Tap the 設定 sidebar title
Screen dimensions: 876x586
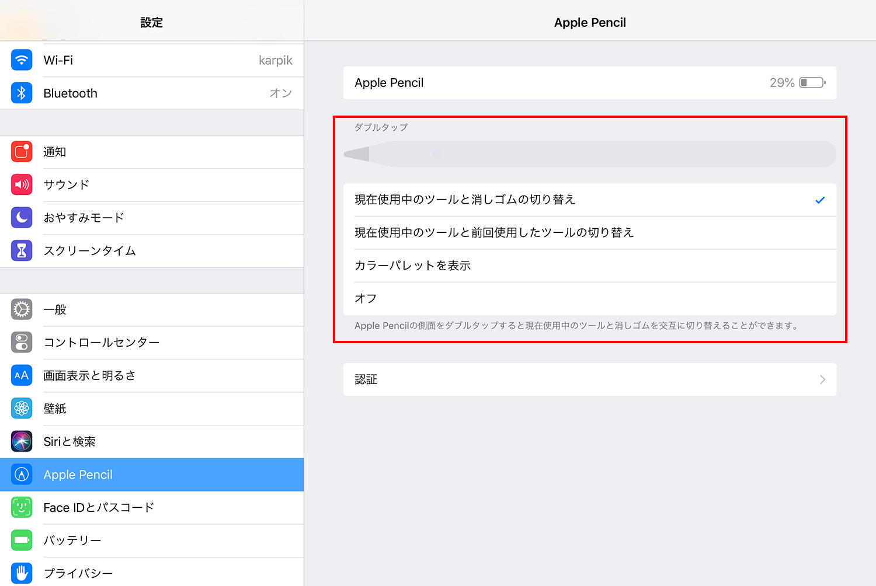coord(152,23)
